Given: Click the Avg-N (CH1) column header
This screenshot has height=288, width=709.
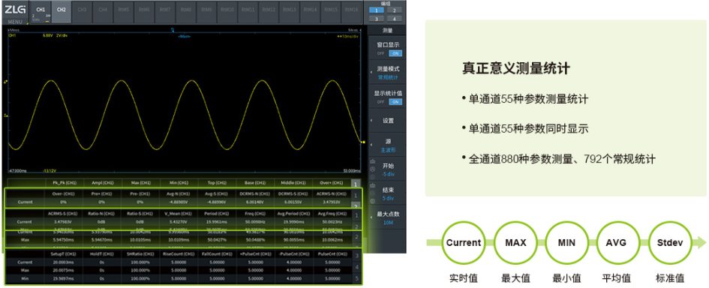Looking at the screenshot, I should tap(179, 193).
